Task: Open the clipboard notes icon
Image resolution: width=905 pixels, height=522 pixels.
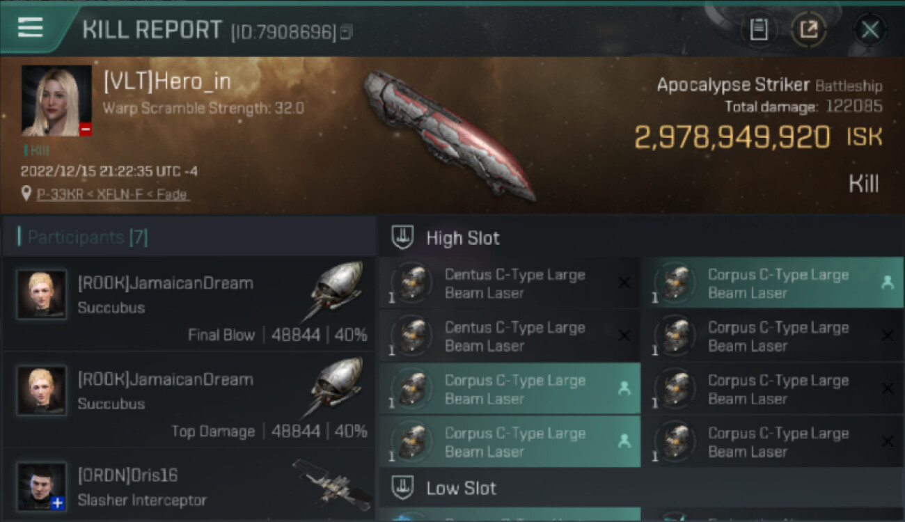Action: [x=759, y=29]
